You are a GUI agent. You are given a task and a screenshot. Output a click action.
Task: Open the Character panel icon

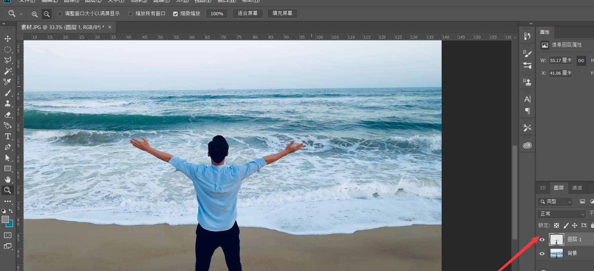coord(527,99)
